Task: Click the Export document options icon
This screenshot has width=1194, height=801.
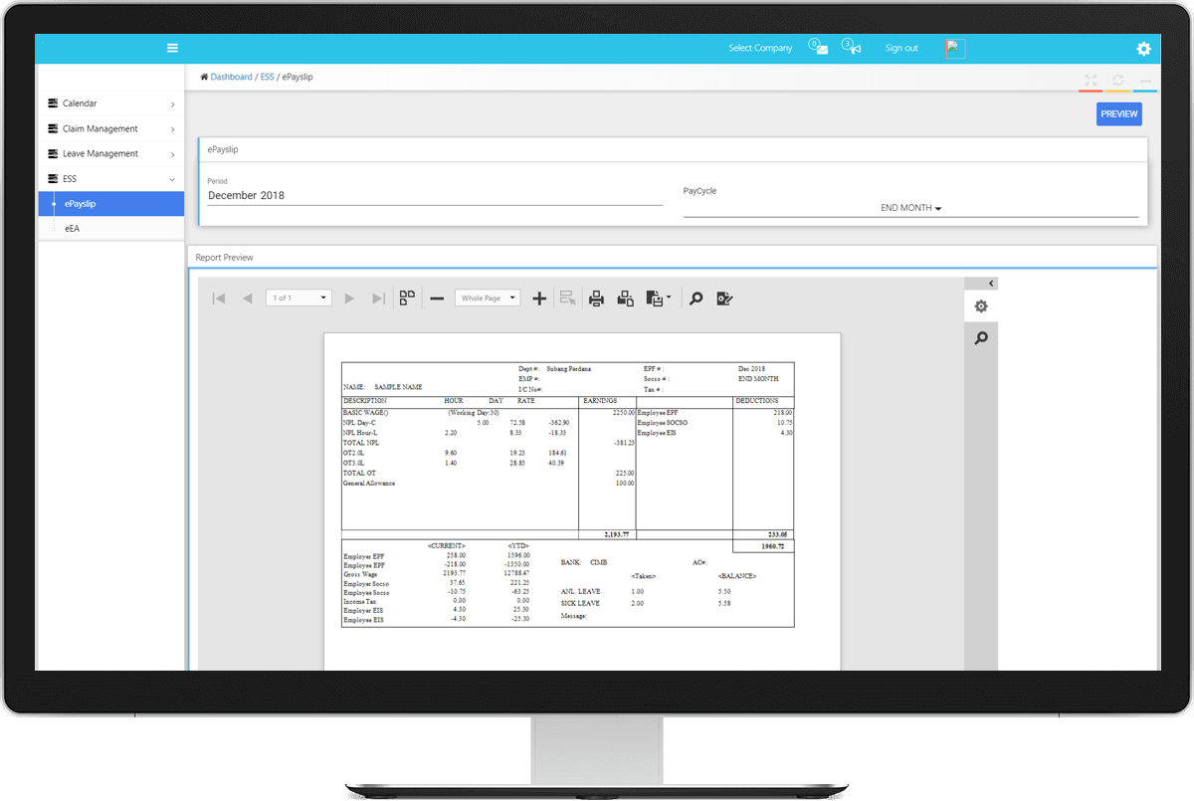Action: point(658,298)
